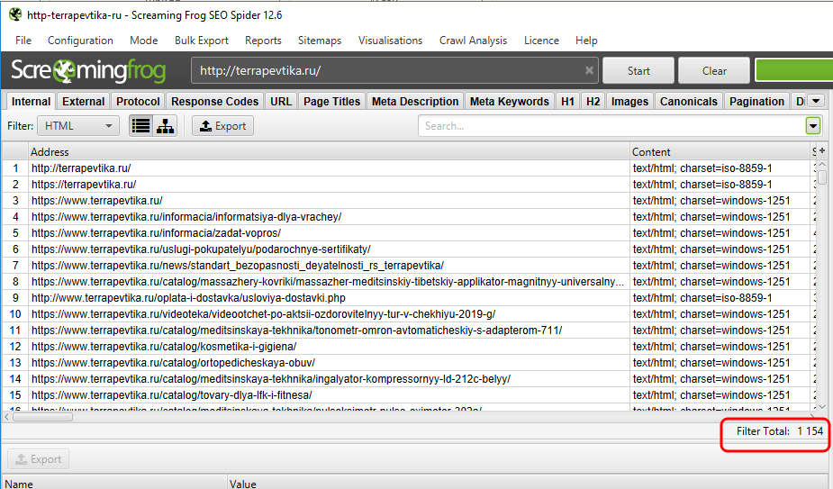Show more tabs via overflow arrow
Image resolution: width=833 pixels, height=489 pixels.
click(815, 102)
